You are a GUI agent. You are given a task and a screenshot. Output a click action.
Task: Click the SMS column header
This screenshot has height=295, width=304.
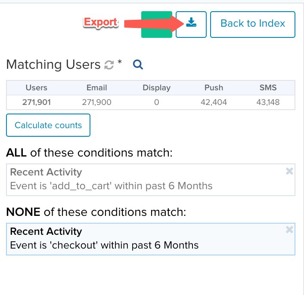(x=268, y=88)
